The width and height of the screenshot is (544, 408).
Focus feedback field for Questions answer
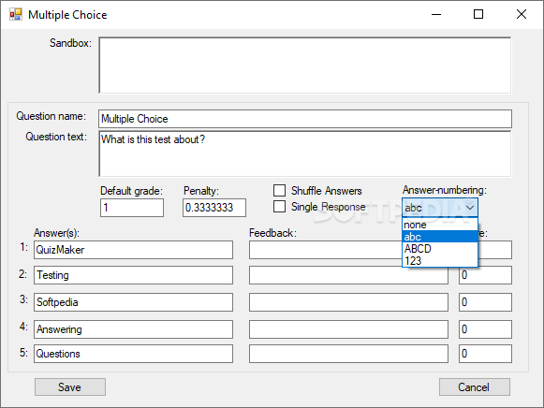pos(348,354)
